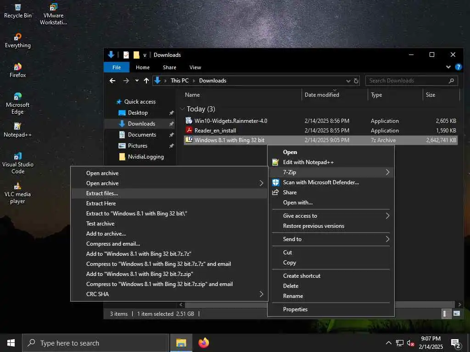
Task: Choose Extract Here
Action: pos(169,203)
